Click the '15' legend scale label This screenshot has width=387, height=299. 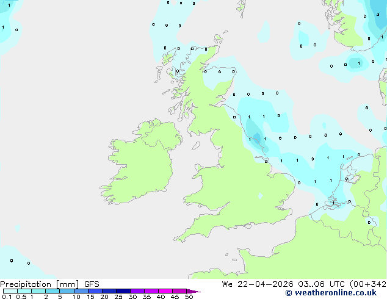click(x=90, y=297)
